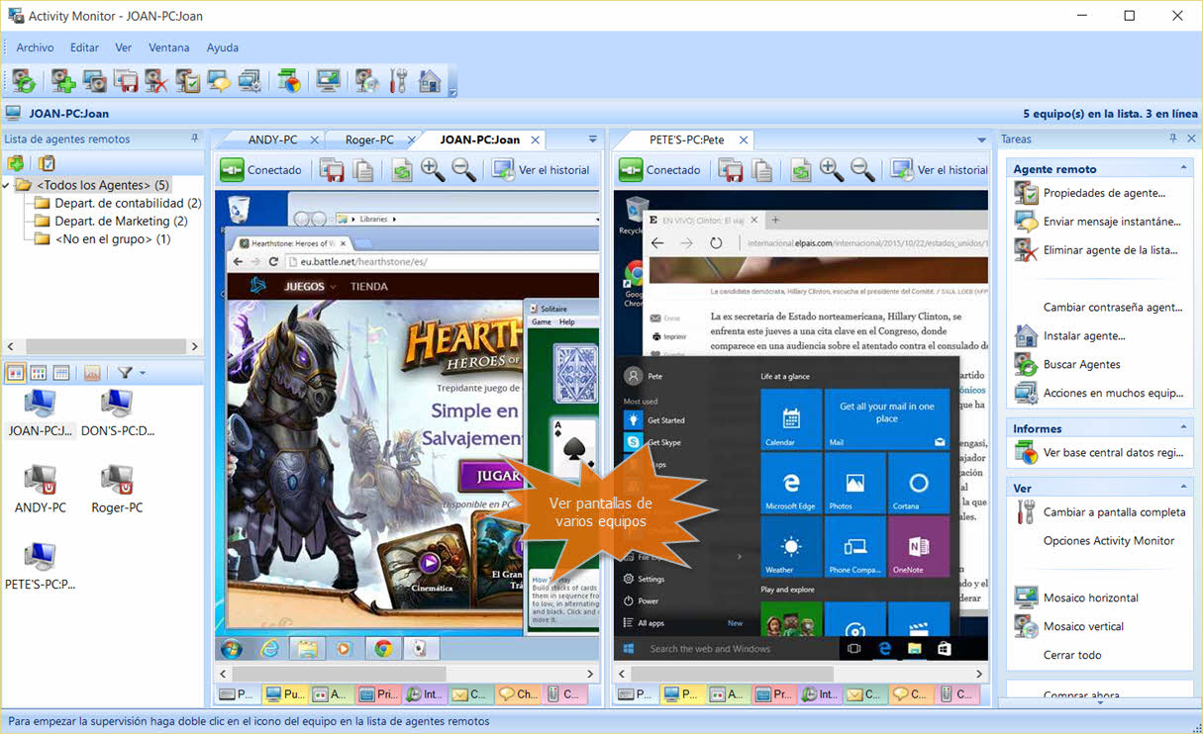Select the PETE'S-PC agent icon in list

coord(40,557)
